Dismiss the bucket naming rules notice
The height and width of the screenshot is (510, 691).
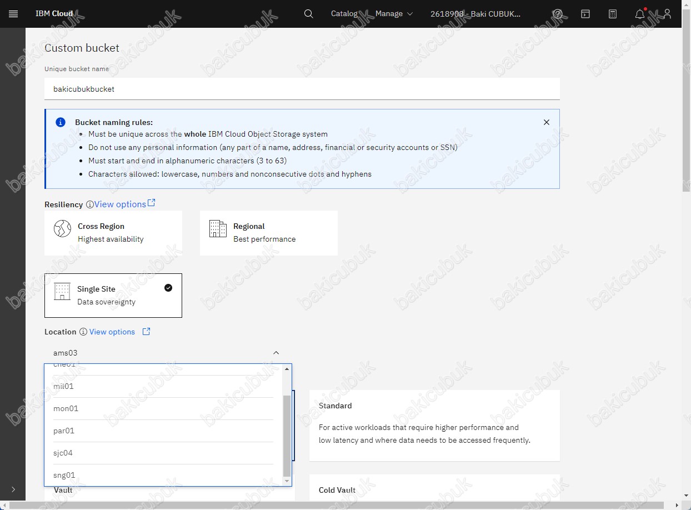tap(547, 122)
